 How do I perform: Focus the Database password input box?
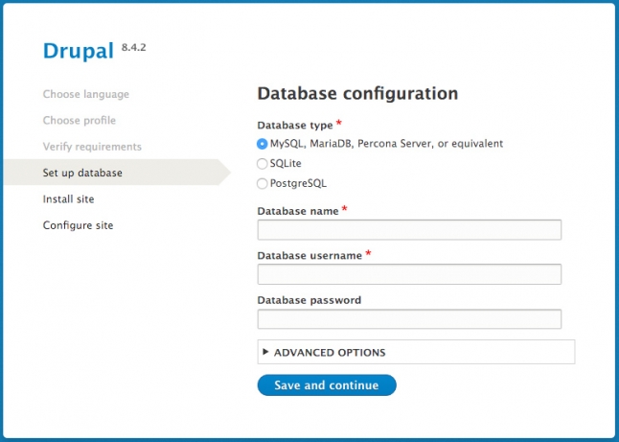[x=409, y=319]
